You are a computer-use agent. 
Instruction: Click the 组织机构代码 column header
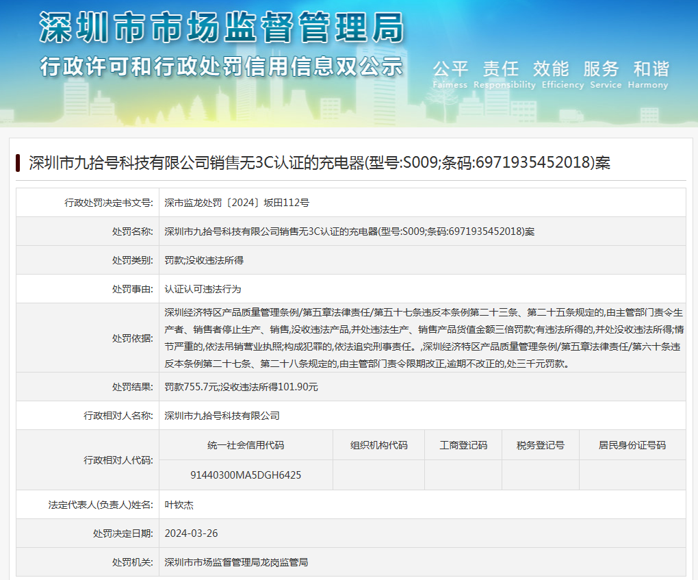(x=379, y=445)
